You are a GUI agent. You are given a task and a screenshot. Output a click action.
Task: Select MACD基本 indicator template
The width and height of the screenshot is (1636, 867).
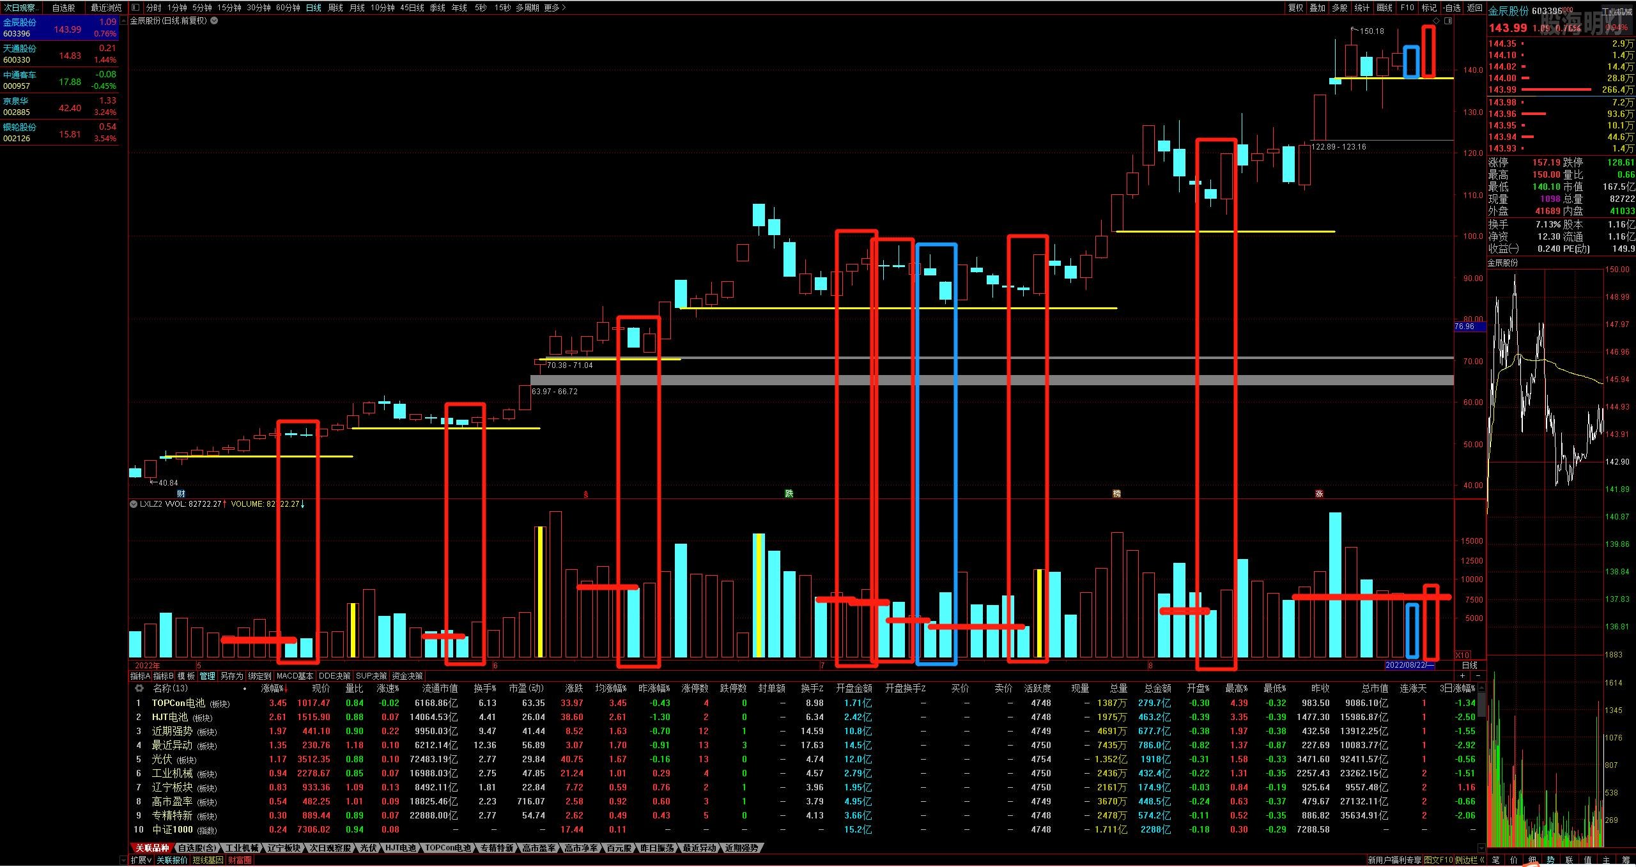click(295, 676)
